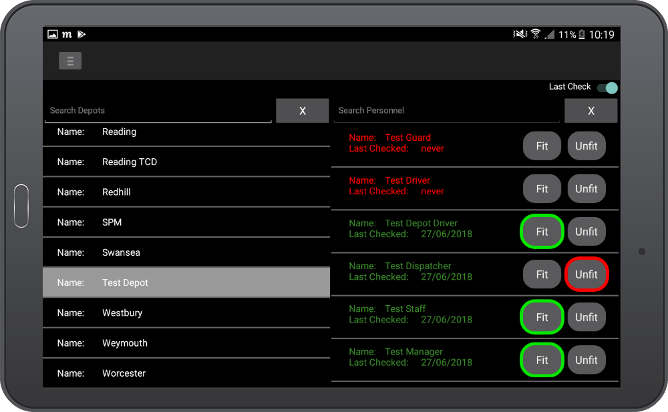The image size is (668, 412).
Task: Tap the Wi-Fi status icon
Action: pyautogui.click(x=535, y=34)
